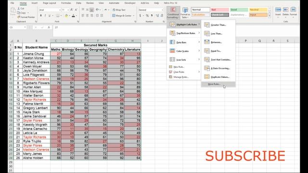
Task: Click increase decimal icon
Action: click(157, 16)
